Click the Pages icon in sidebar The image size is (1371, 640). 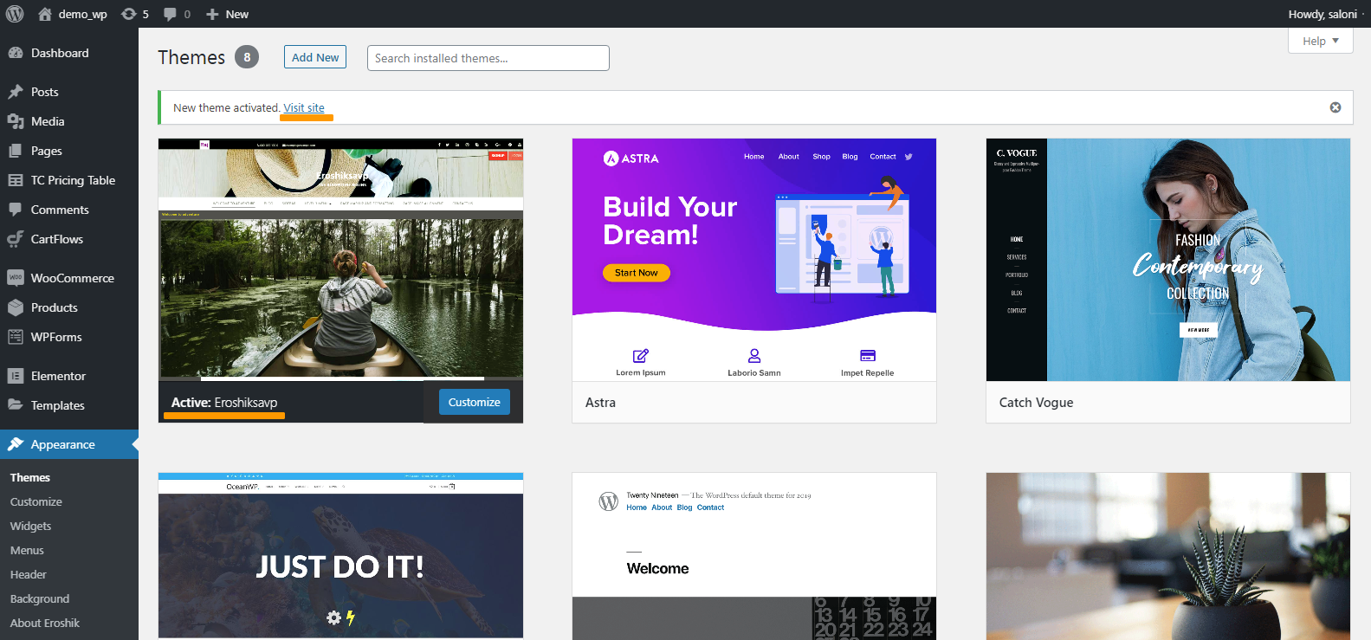(16, 151)
